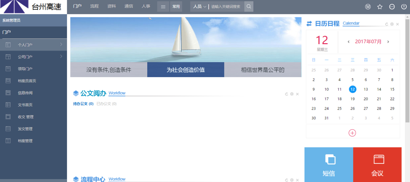Click the 发文管理 sidebar icon

8,129
